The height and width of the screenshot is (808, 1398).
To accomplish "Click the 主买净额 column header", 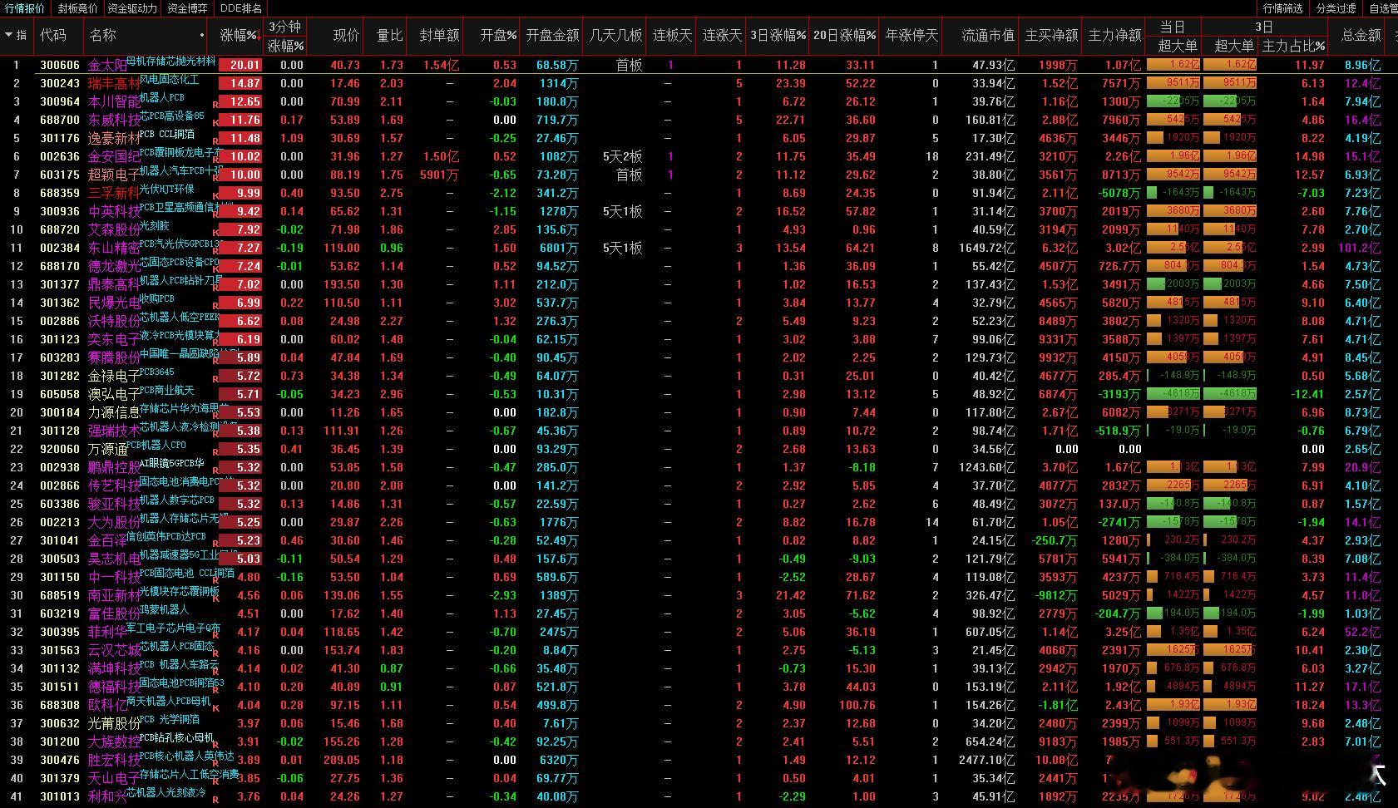I will click(x=1051, y=35).
